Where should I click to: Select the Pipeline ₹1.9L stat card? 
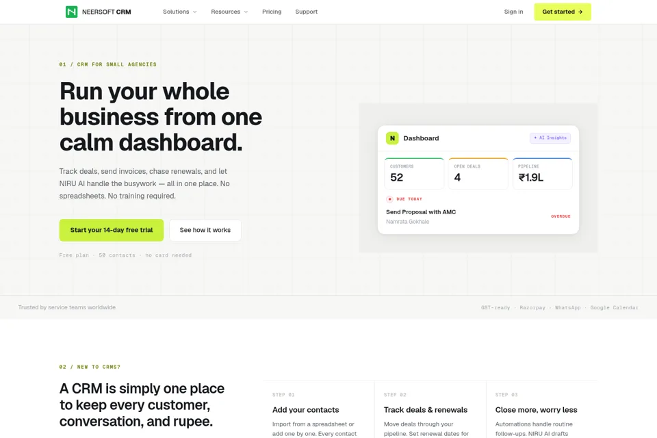[x=543, y=174]
